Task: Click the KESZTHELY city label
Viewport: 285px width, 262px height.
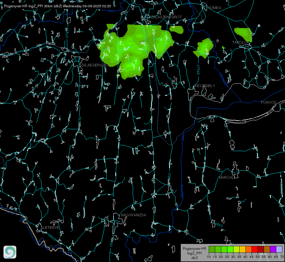Action: [x=205, y=86]
